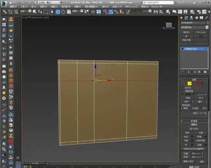This screenshot has height=168, width=211.
Task: Open the Create command panel tab
Action: coord(181,18)
